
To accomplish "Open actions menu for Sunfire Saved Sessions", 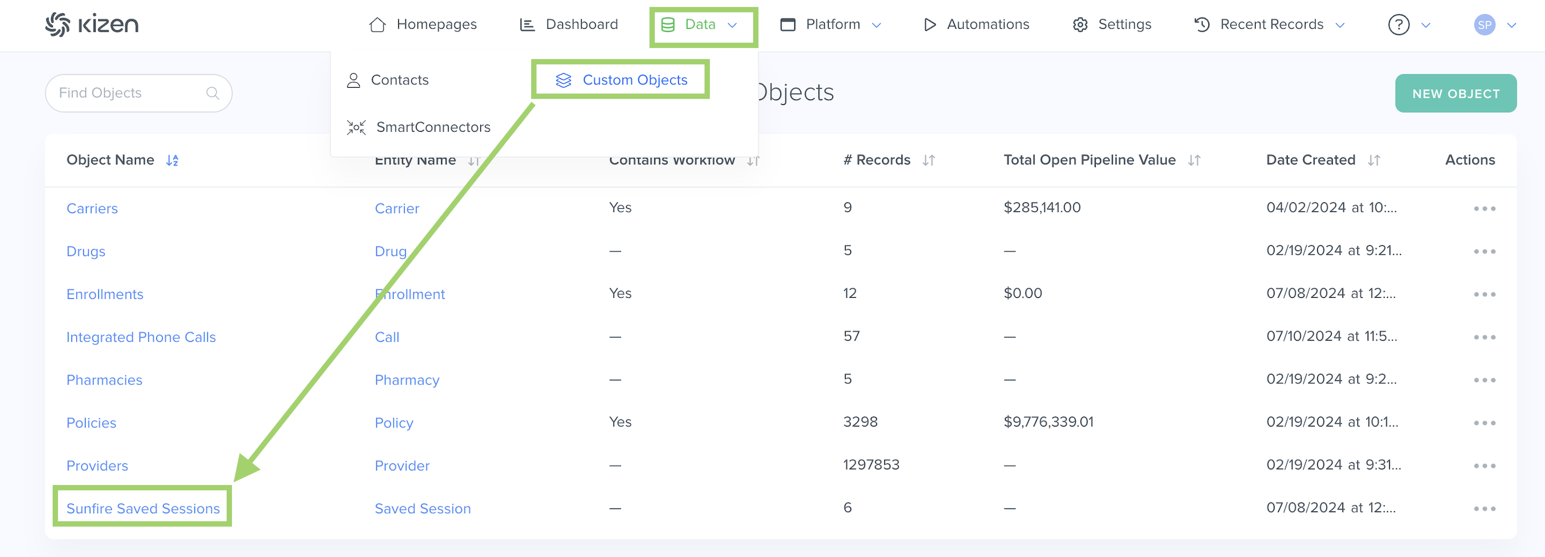I will [1485, 508].
